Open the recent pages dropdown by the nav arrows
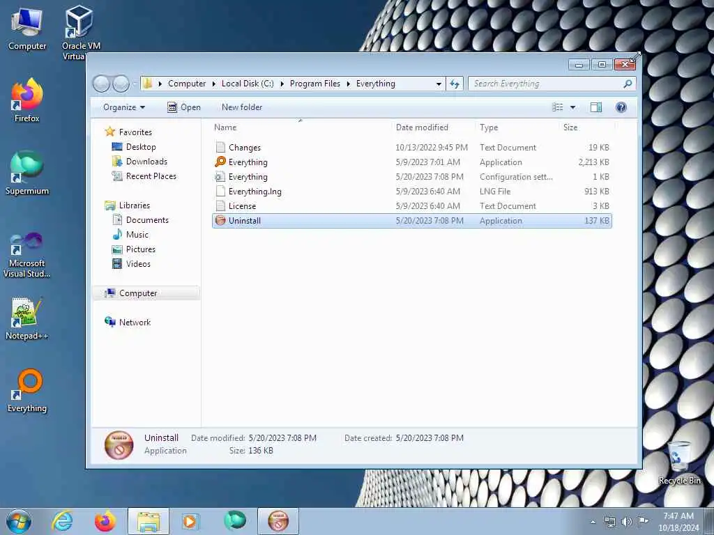 click(135, 84)
